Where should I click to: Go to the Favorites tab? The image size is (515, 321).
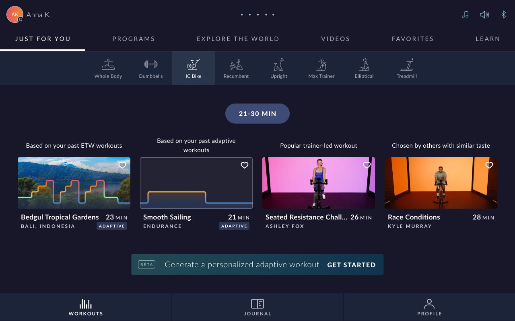413,39
